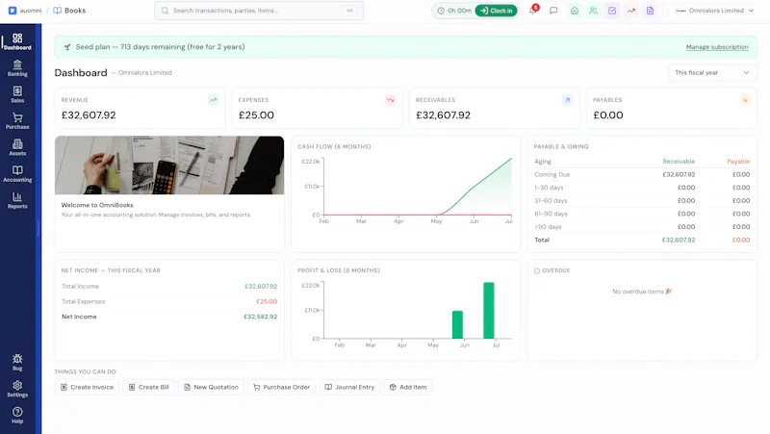Click the July profit bar
The image size is (770, 434).
tap(489, 310)
